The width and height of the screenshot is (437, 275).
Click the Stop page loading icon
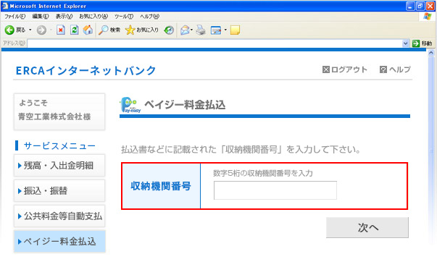[x=61, y=30]
